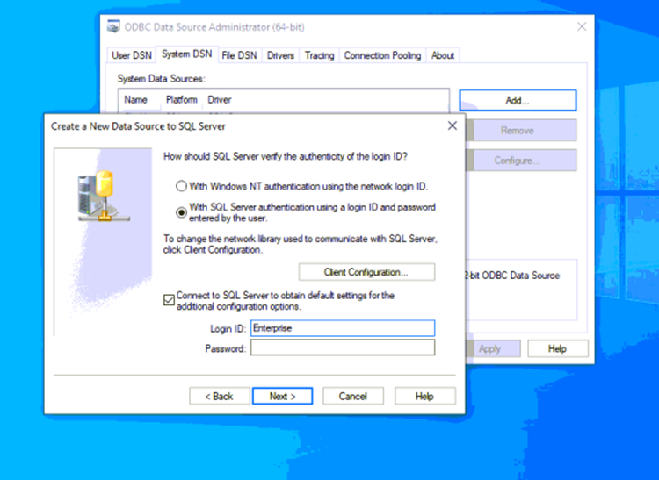The image size is (659, 480).
Task: View the About tab
Action: tap(443, 55)
